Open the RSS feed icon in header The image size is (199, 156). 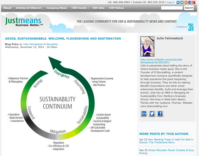pyautogui.click(x=186, y=2)
